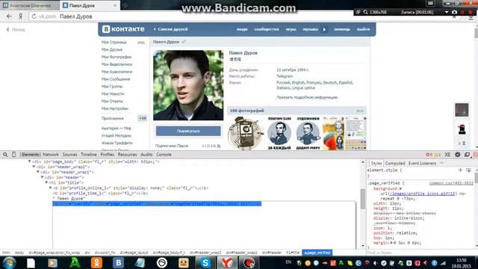478x269 pixels.
Task: Open the VK 'B' taskbar icon
Action: [x=118, y=262]
